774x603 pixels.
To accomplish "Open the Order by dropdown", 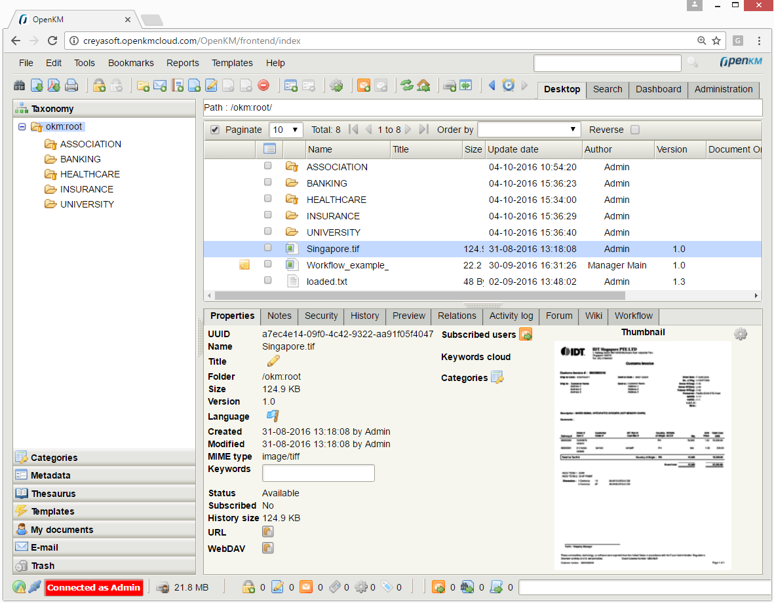I will click(x=529, y=130).
